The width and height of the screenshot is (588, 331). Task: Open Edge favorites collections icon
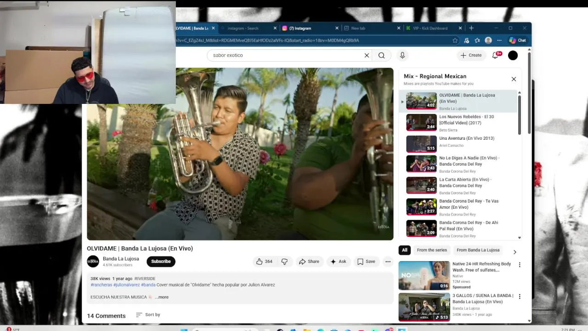[477, 40]
